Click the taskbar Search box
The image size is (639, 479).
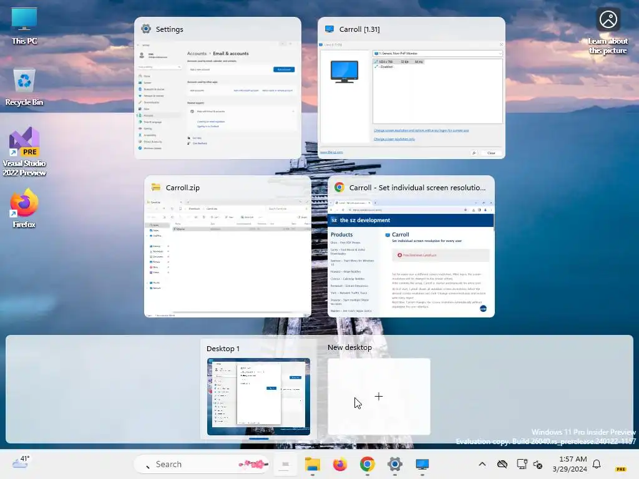tap(203, 464)
